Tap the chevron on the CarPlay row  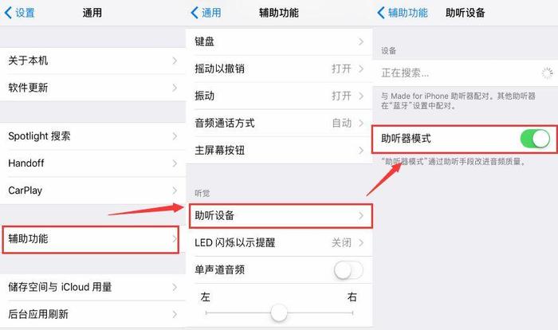click(x=175, y=191)
